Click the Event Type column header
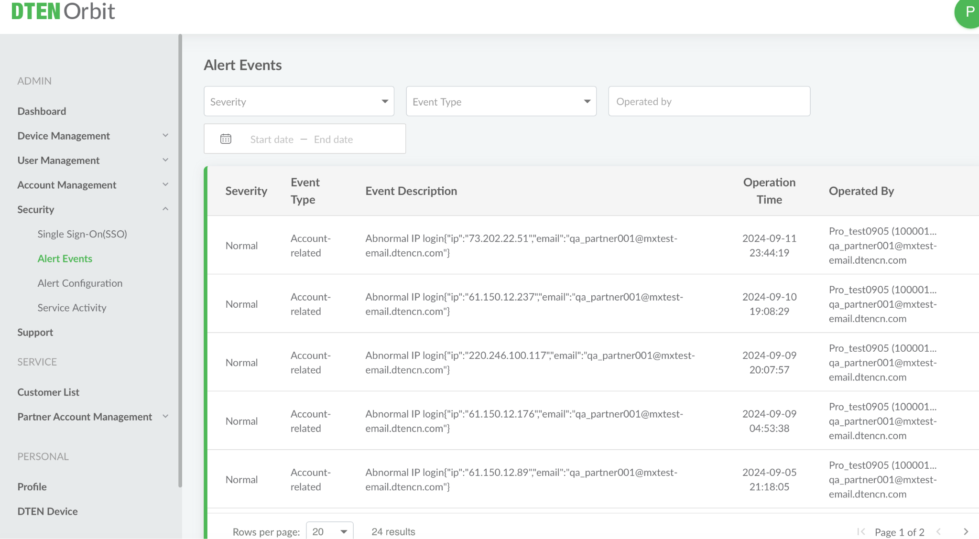979x539 pixels. 305,191
